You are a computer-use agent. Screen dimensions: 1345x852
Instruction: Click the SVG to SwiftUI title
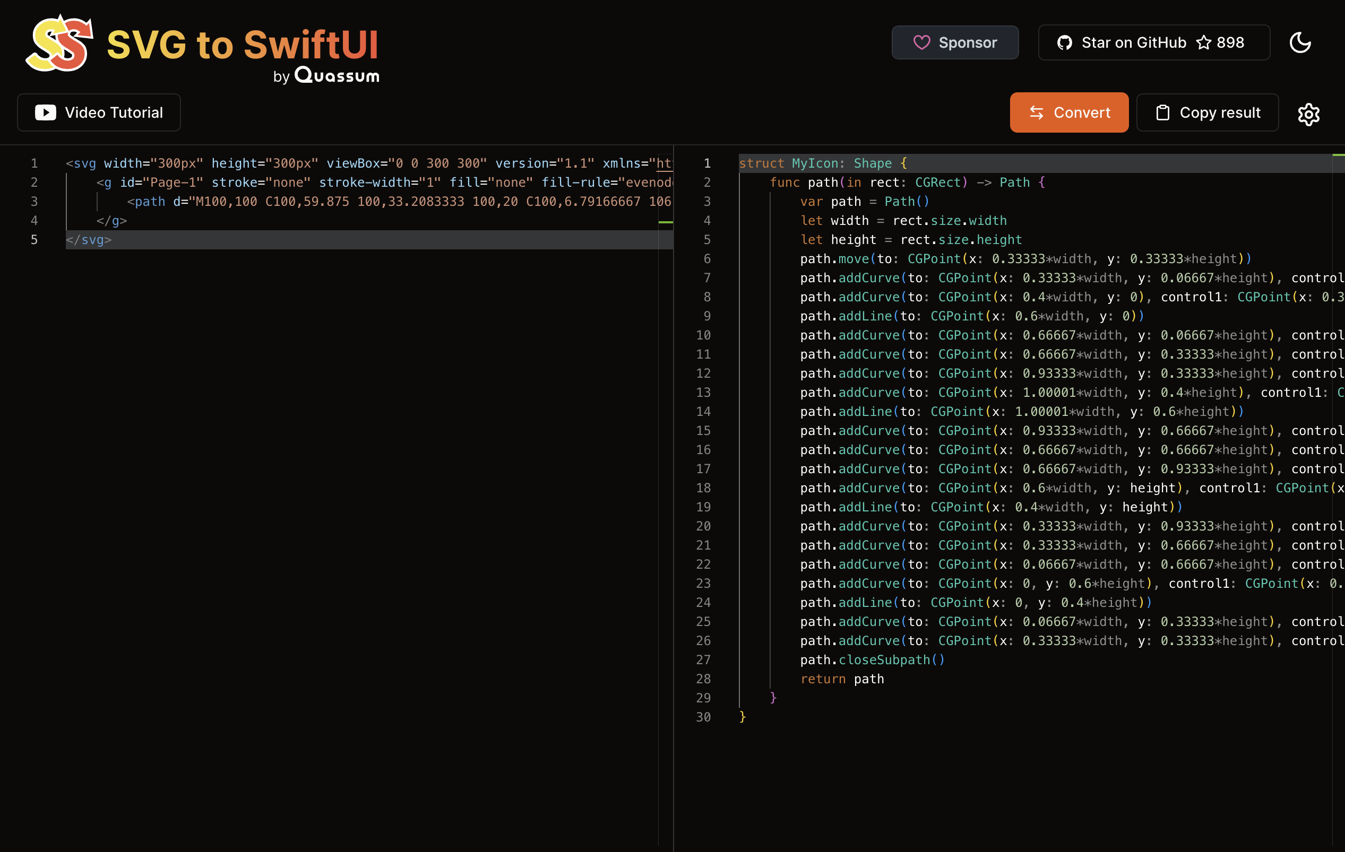point(243,44)
